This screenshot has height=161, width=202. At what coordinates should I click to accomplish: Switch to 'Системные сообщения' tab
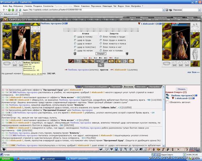coord(96,87)
